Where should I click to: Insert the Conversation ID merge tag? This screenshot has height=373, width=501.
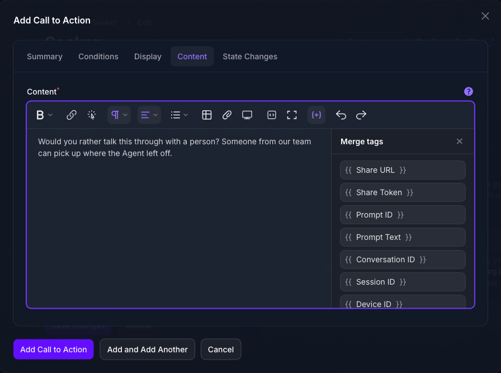coord(403,259)
